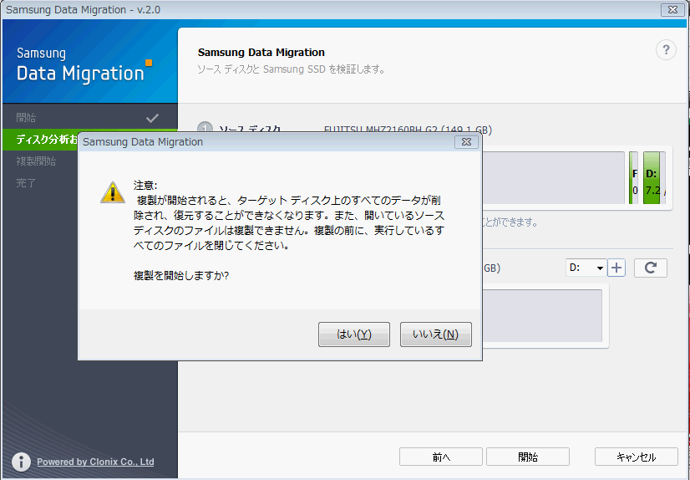The image size is (690, 480).
Task: Open the D: drive letter dropdown
Action: (x=586, y=268)
